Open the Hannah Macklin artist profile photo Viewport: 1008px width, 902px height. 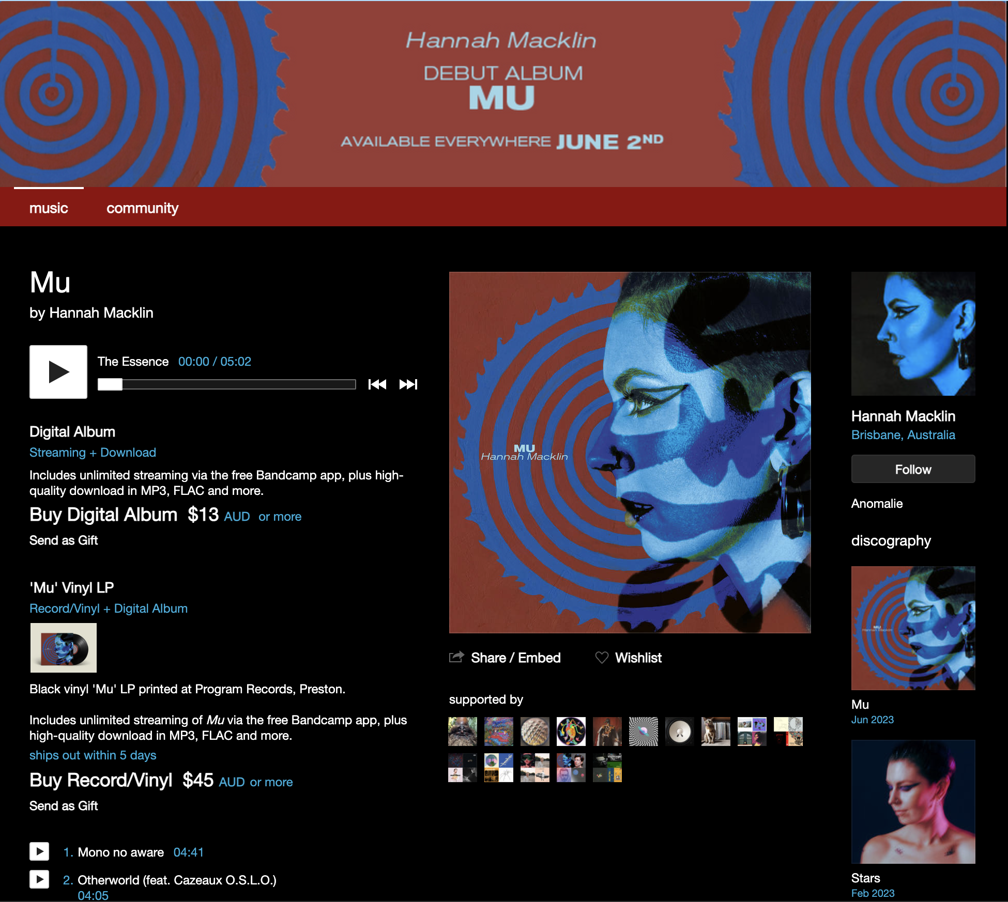point(913,334)
